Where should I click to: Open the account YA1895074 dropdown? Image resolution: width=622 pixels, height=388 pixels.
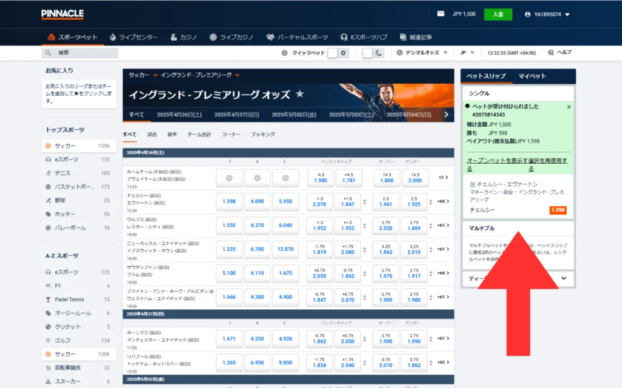tap(547, 15)
